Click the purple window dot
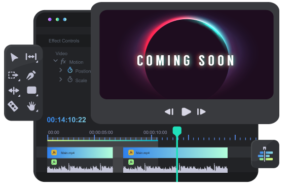 pos(50,19)
